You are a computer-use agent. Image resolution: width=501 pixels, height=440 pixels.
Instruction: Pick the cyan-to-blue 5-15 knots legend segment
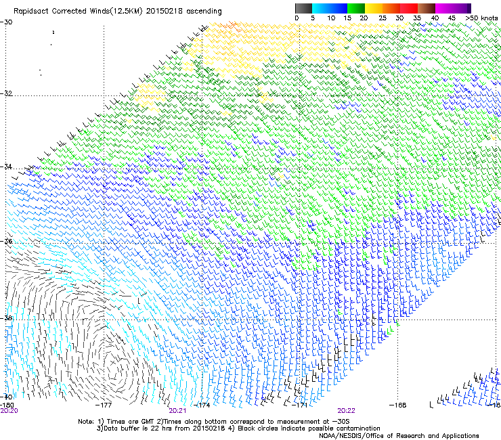click(x=330, y=8)
